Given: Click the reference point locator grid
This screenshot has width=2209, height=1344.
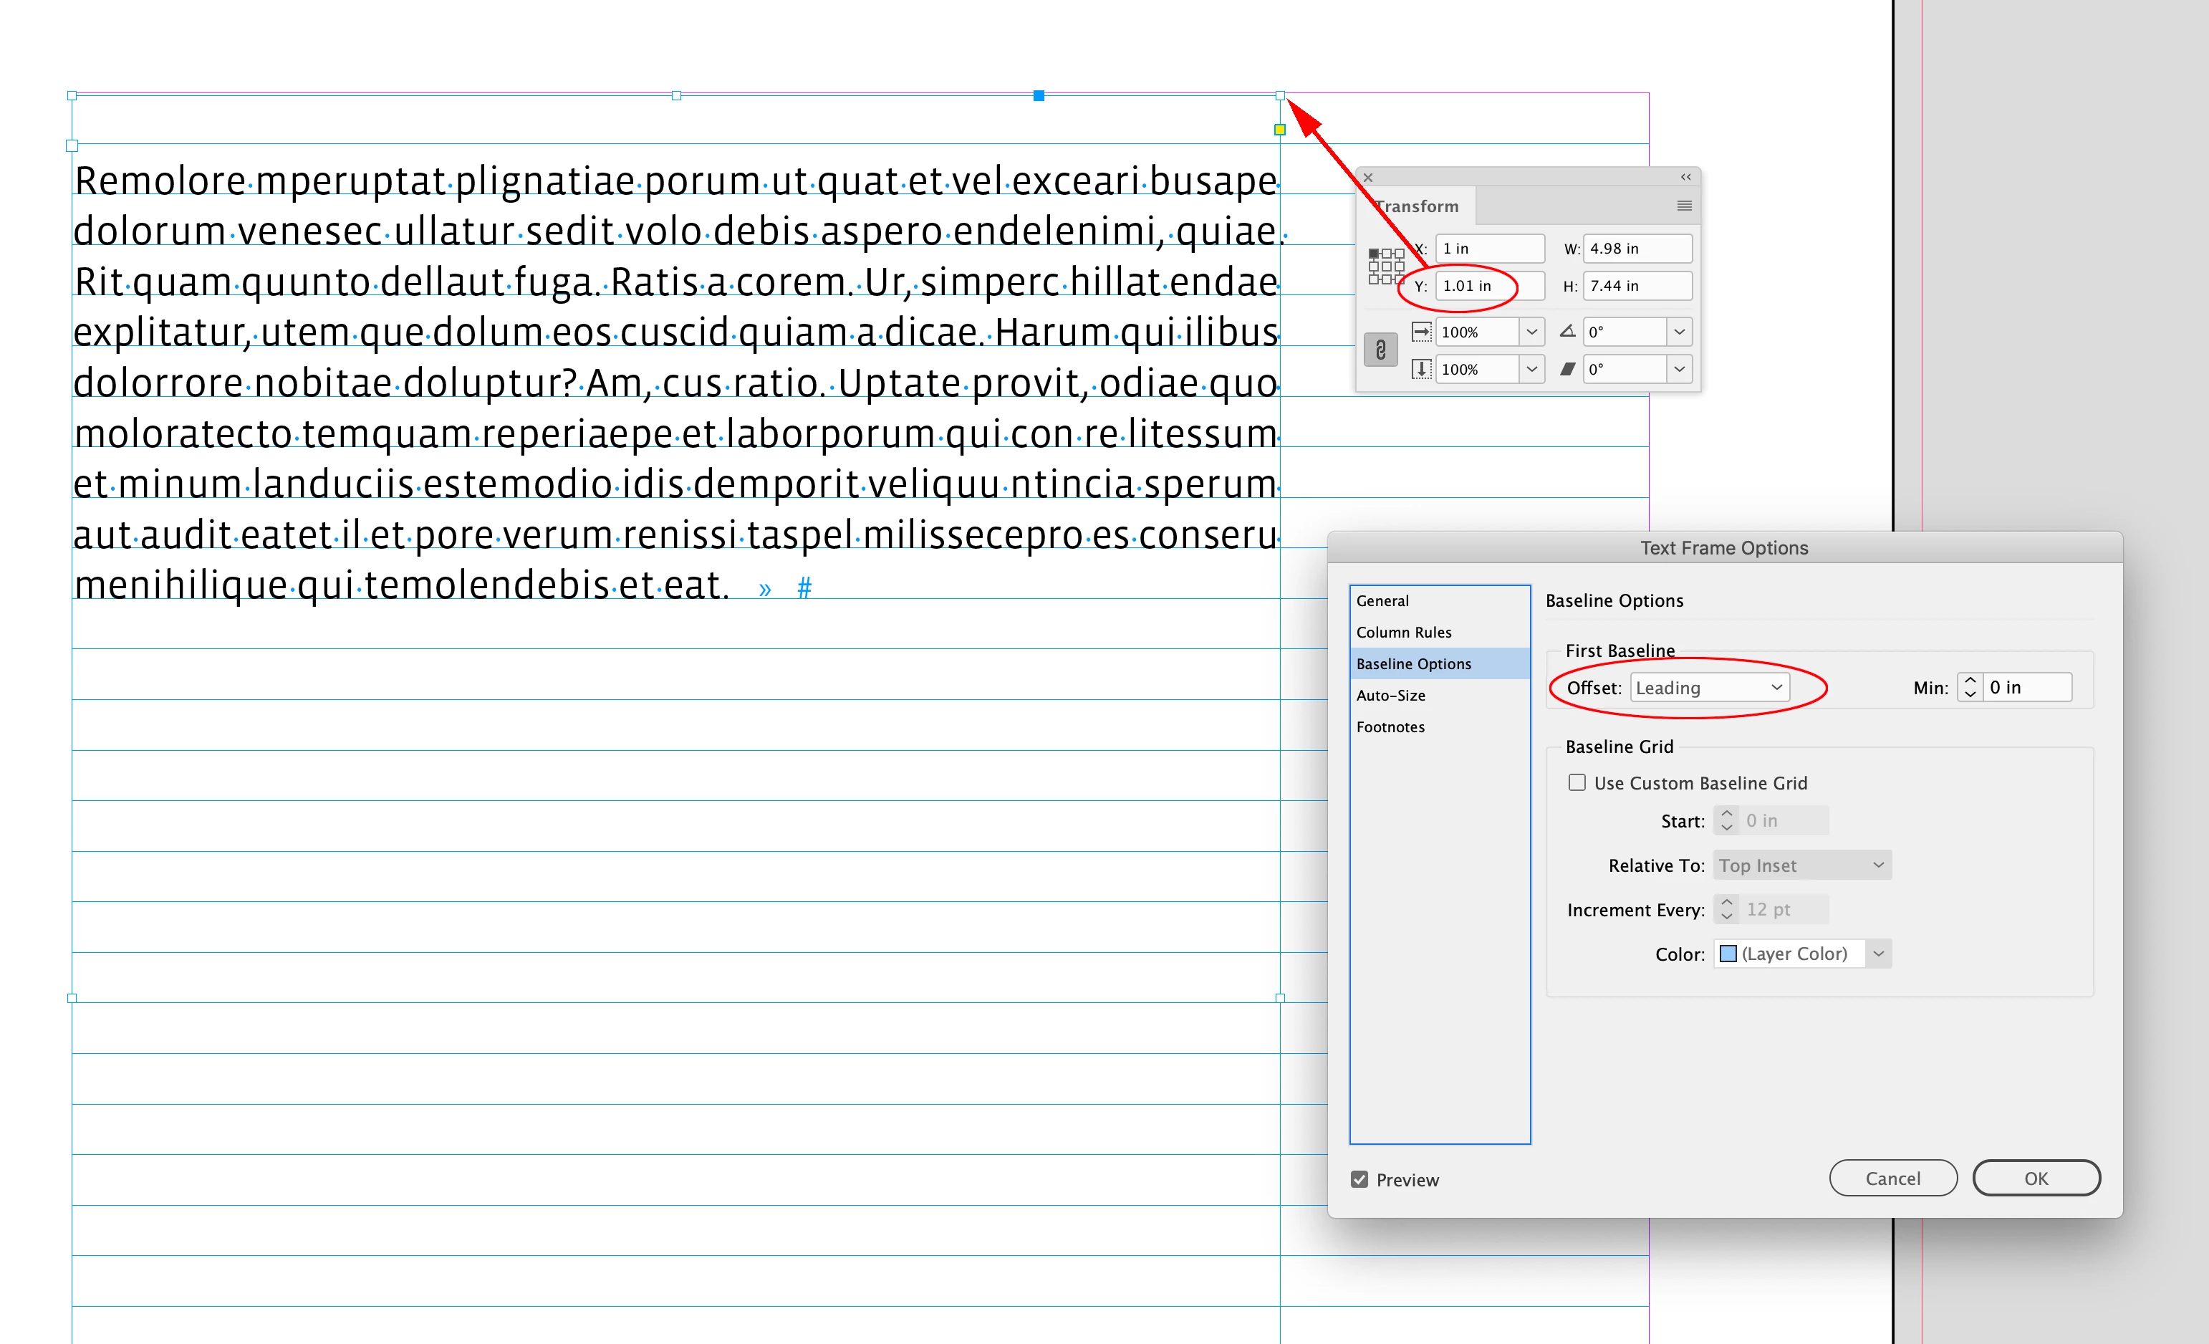Looking at the screenshot, I should click(1386, 267).
